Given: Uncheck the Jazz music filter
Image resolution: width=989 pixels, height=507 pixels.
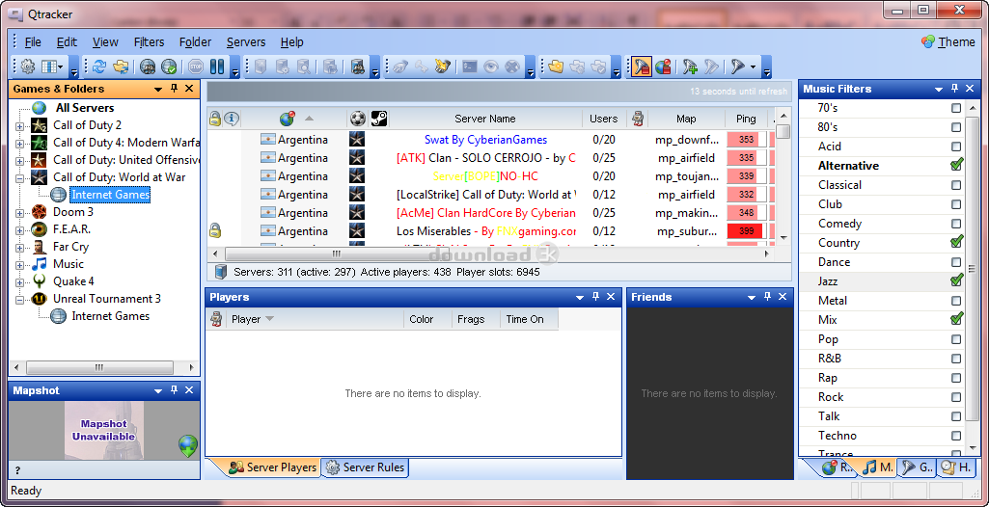Looking at the screenshot, I should [957, 280].
